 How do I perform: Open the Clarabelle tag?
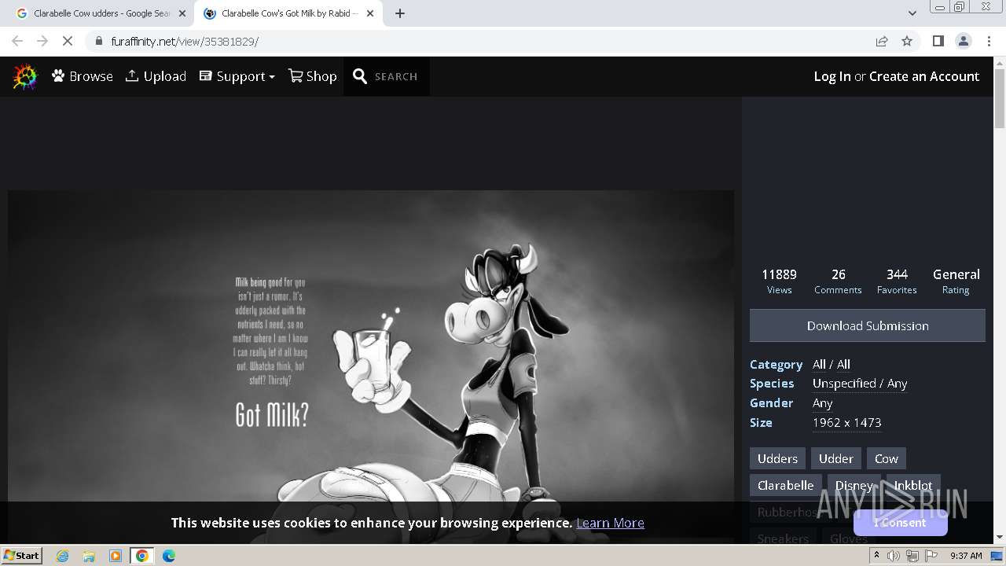tap(785, 485)
